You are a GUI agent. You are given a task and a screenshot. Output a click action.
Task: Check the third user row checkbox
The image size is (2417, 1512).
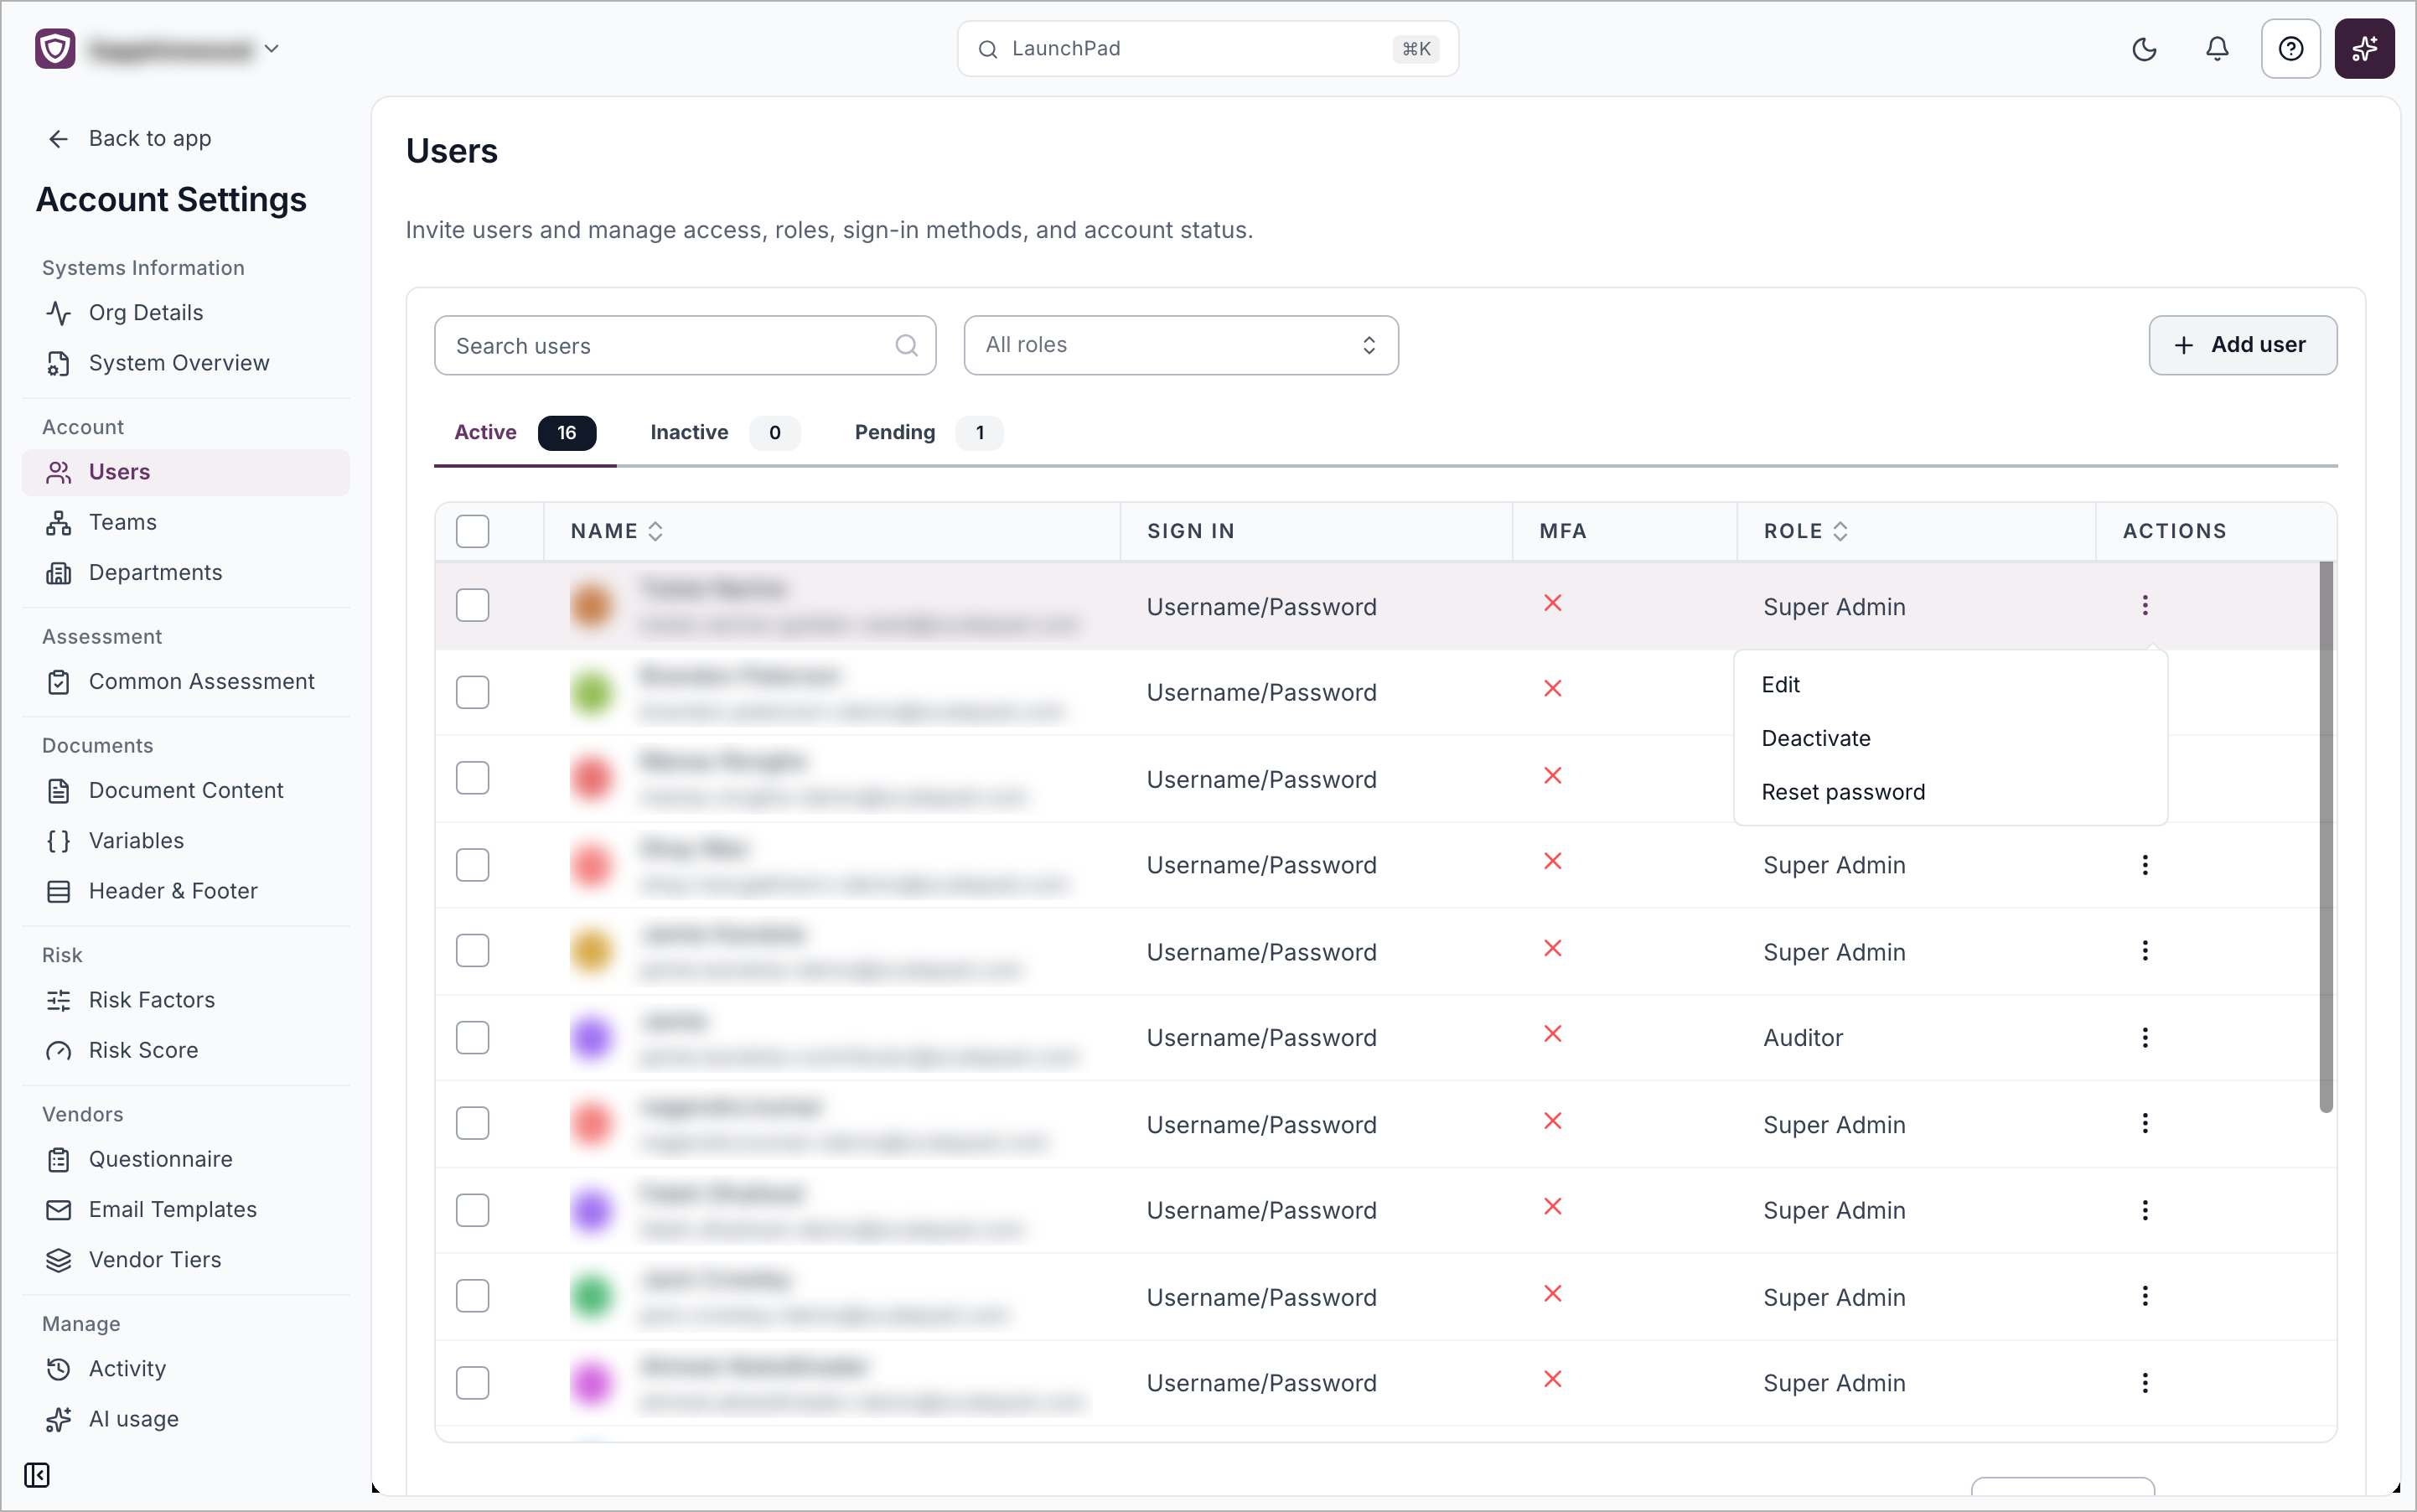pyautogui.click(x=472, y=778)
